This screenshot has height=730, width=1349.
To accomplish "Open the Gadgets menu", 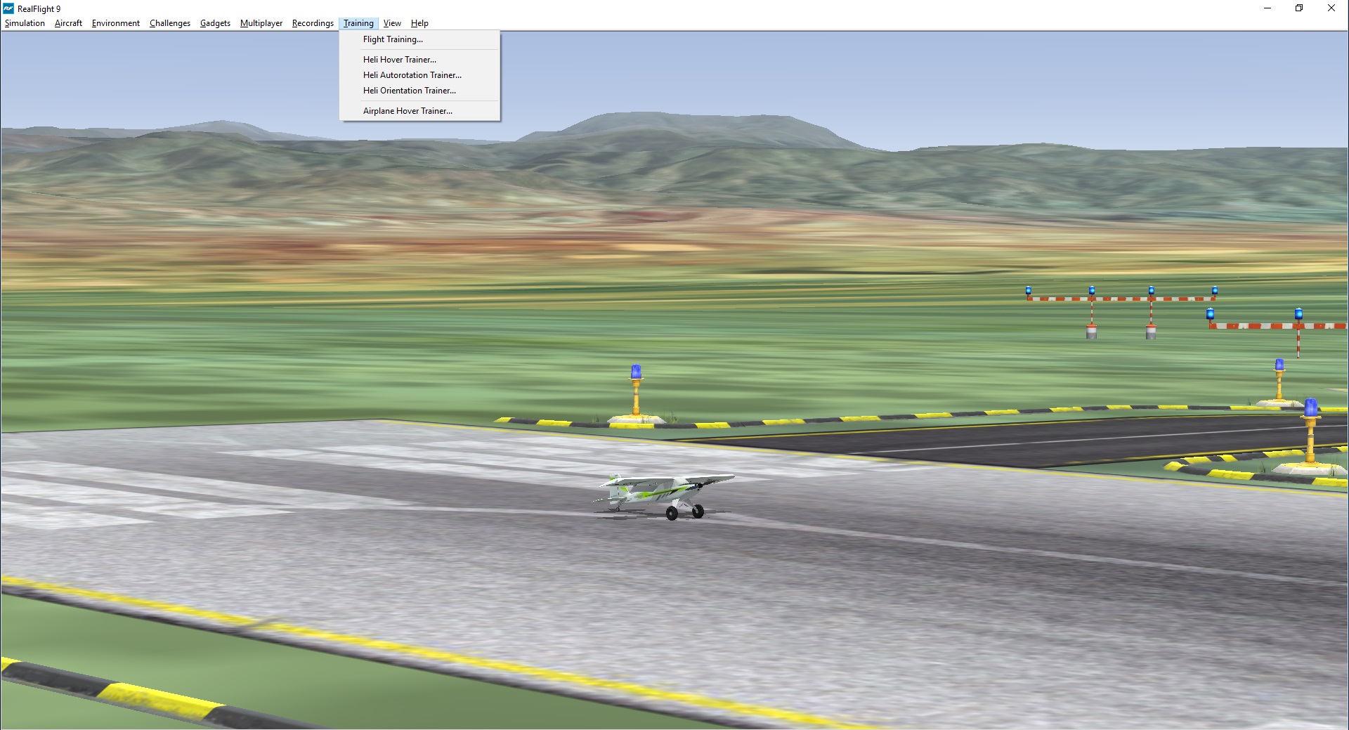I will [214, 22].
